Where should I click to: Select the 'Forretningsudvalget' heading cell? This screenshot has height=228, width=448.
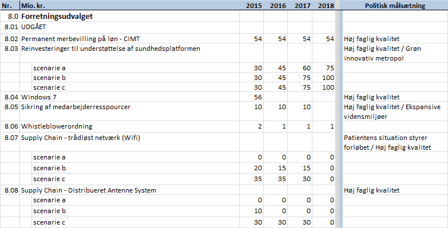[x=129, y=16]
